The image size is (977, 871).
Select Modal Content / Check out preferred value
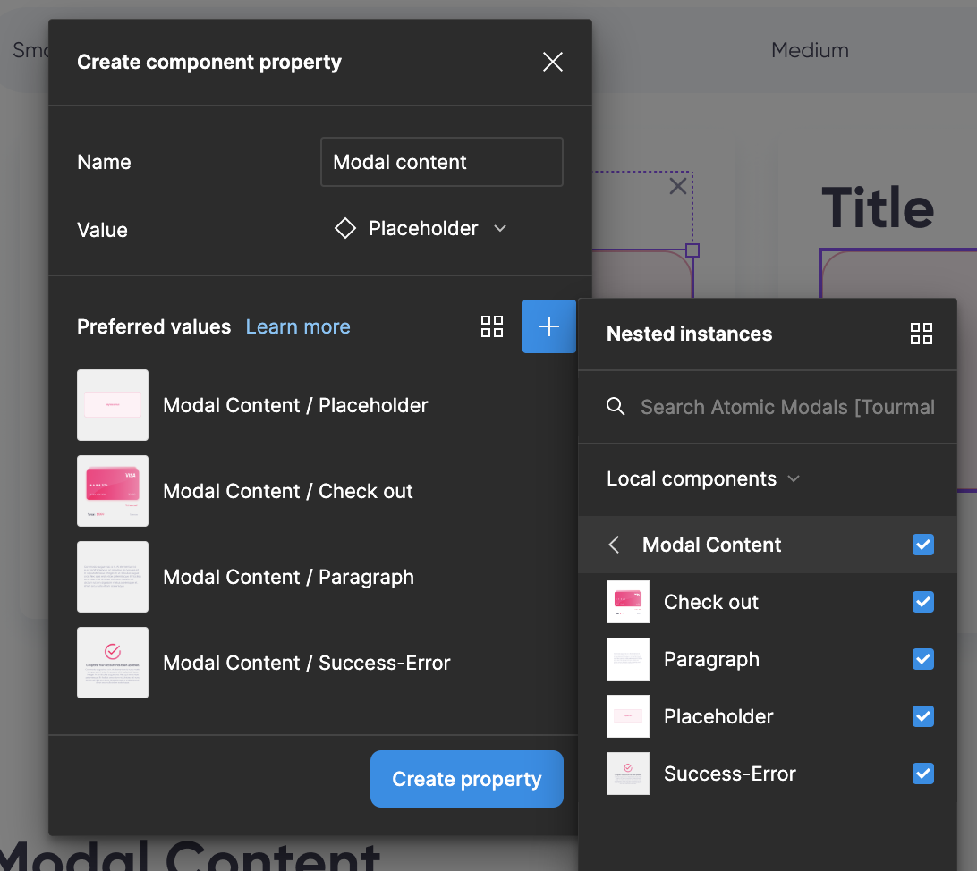[x=287, y=491]
